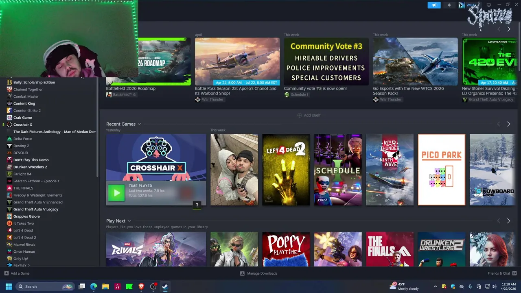
Task: Open the Manage Downloads link
Action: [262, 273]
